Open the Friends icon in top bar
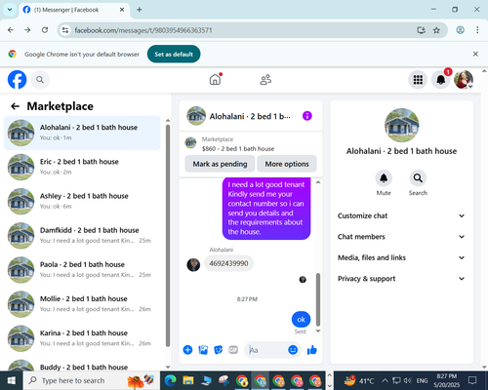Screen dimensions: 488x390 [265, 80]
